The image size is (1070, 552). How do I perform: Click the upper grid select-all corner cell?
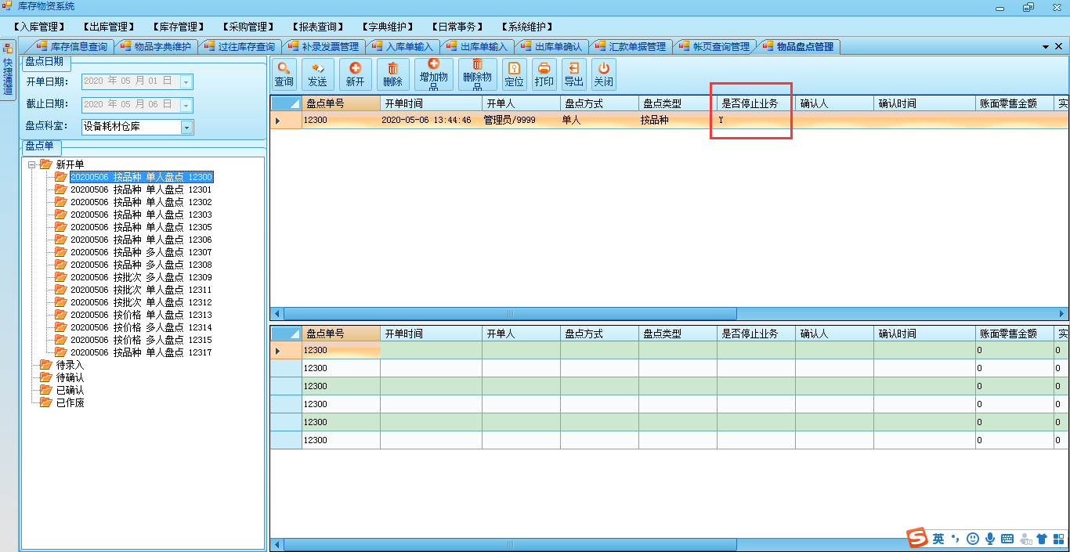[286, 103]
